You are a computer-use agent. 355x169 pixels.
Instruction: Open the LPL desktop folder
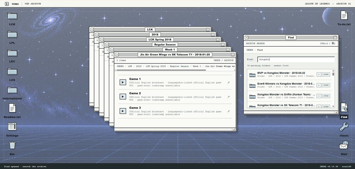[x=12, y=35]
